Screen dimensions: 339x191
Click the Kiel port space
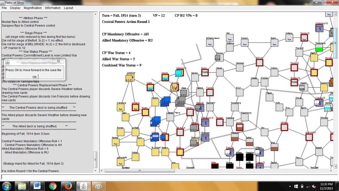coord(230,38)
